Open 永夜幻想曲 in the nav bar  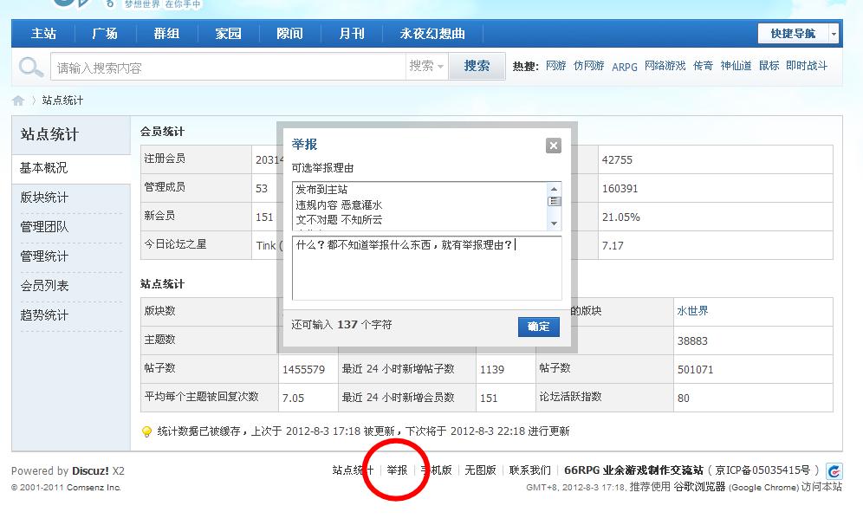pyautogui.click(x=432, y=34)
